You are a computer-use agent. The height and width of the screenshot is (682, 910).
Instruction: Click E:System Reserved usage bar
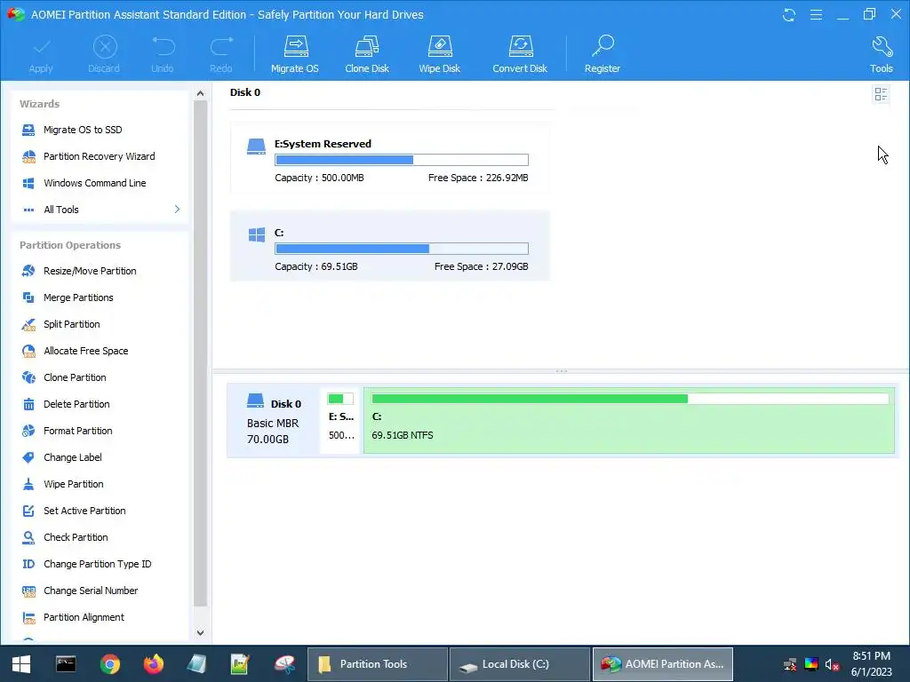coord(402,160)
